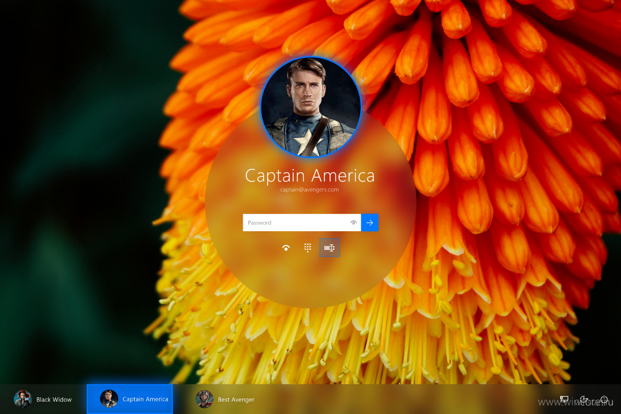Click the large Captain America profile picture

pos(310,107)
